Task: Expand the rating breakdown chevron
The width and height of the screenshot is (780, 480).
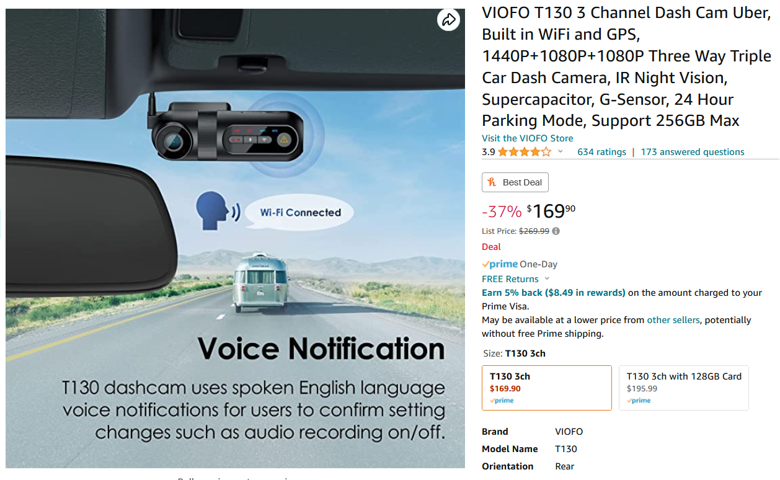Action: (561, 152)
